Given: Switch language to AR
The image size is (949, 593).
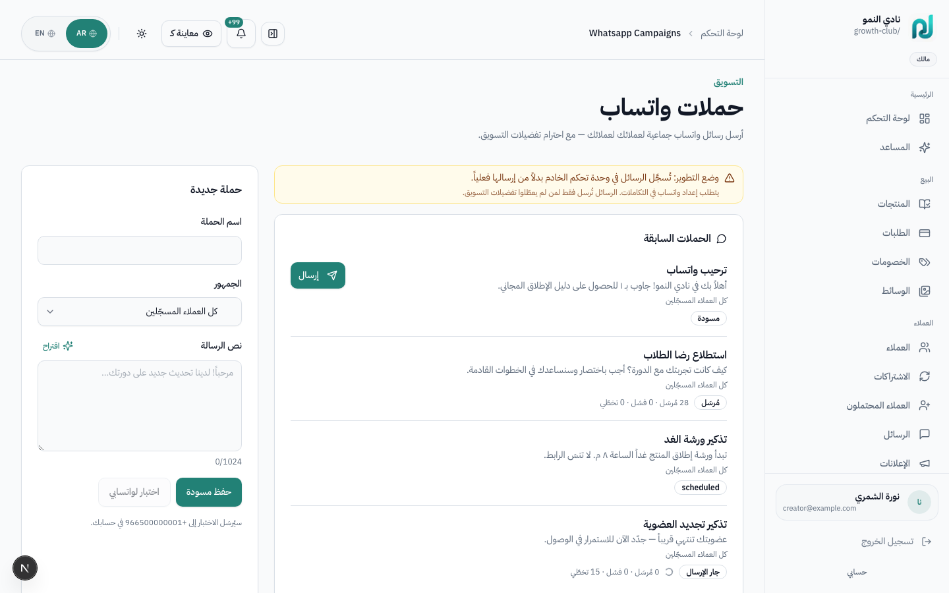Looking at the screenshot, I should click(86, 34).
